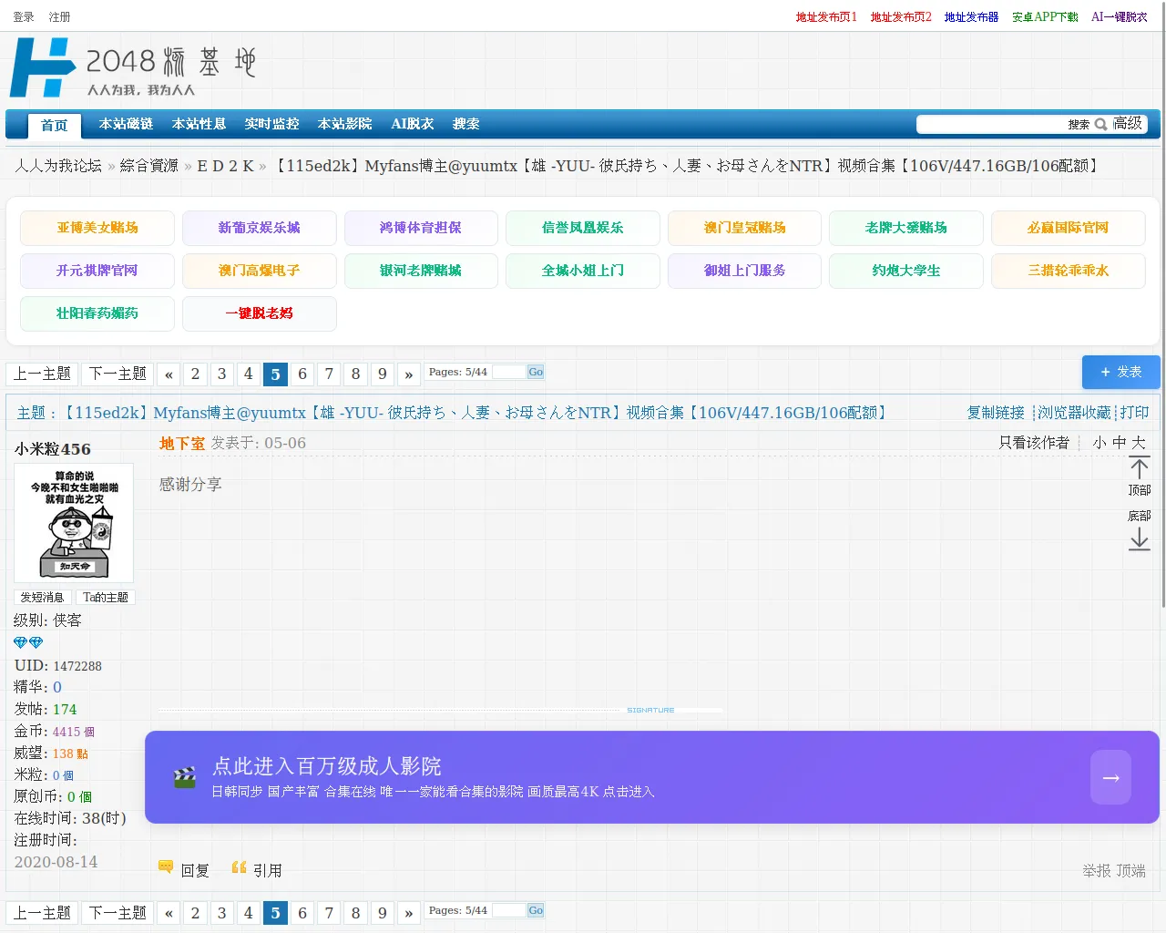
Task: Open the 首页 tab
Action: point(55,126)
